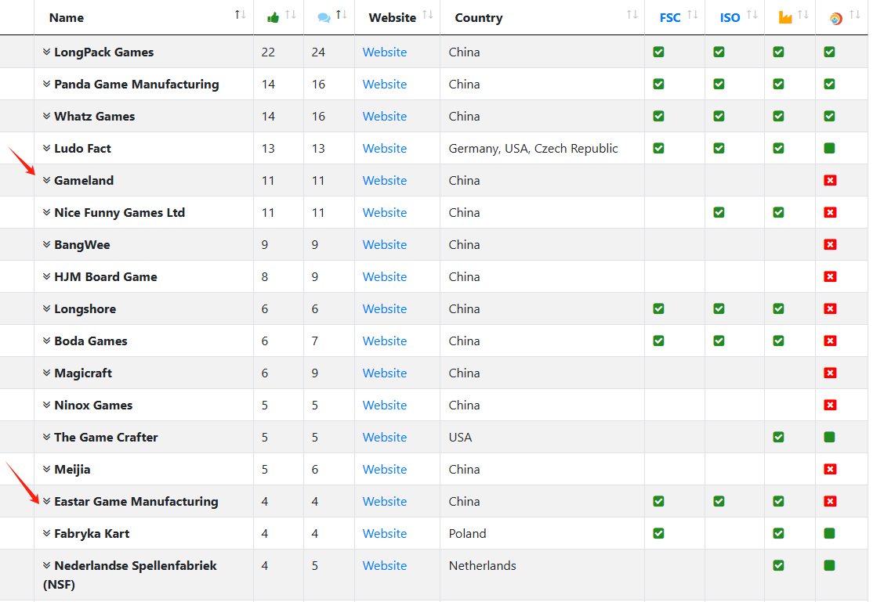Click the red X icon for HJM Board Game
Viewport: 884px width, 602px height.
click(830, 276)
